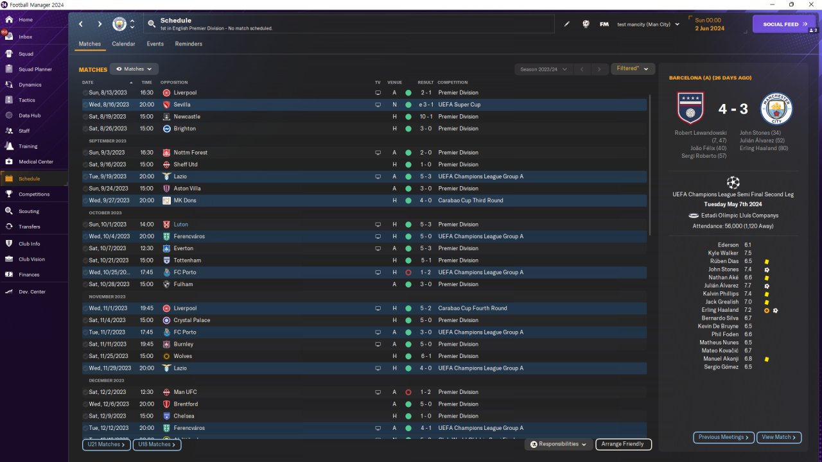
Task: Switch to the Matches tab
Action: pos(90,44)
